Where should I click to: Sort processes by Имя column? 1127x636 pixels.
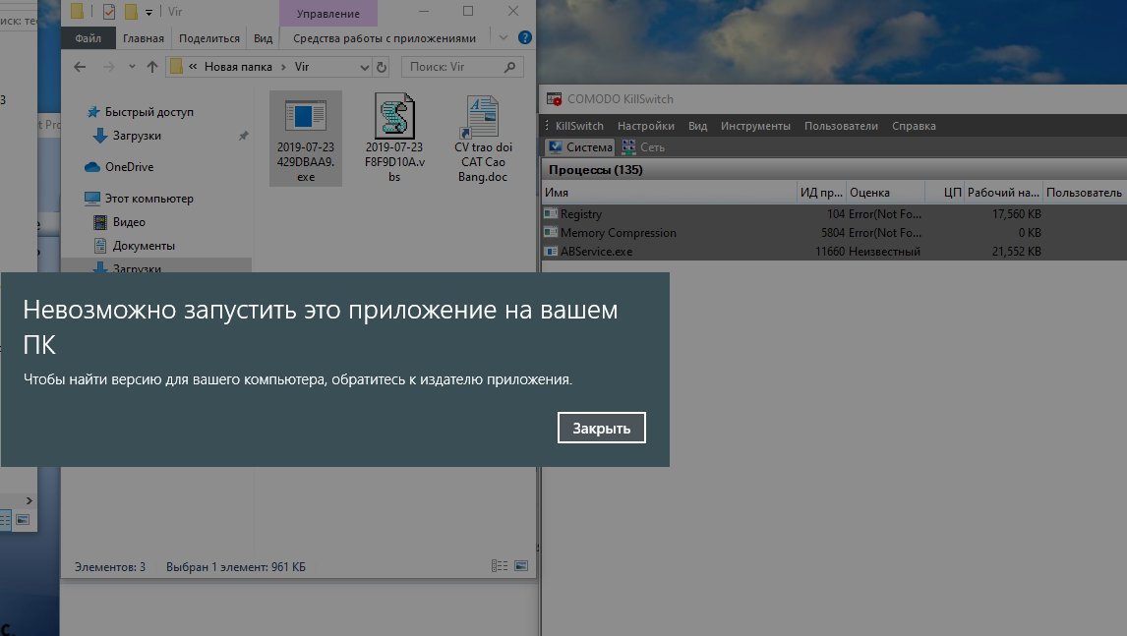tap(669, 193)
